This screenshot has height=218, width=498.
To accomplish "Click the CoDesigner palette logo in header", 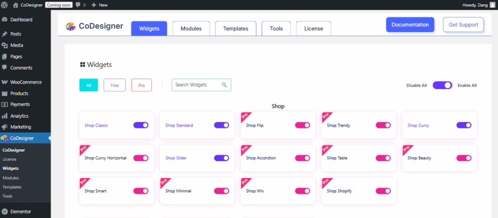I will tap(71, 26).
